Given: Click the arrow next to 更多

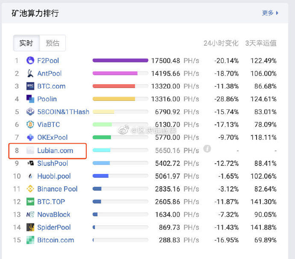Looking at the screenshot, I should pyautogui.click(x=277, y=13).
